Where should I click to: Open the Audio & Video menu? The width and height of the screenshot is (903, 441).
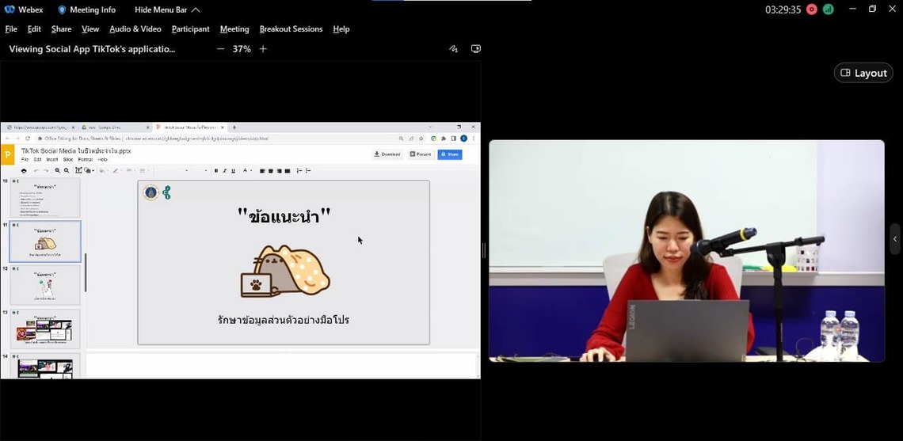point(135,29)
